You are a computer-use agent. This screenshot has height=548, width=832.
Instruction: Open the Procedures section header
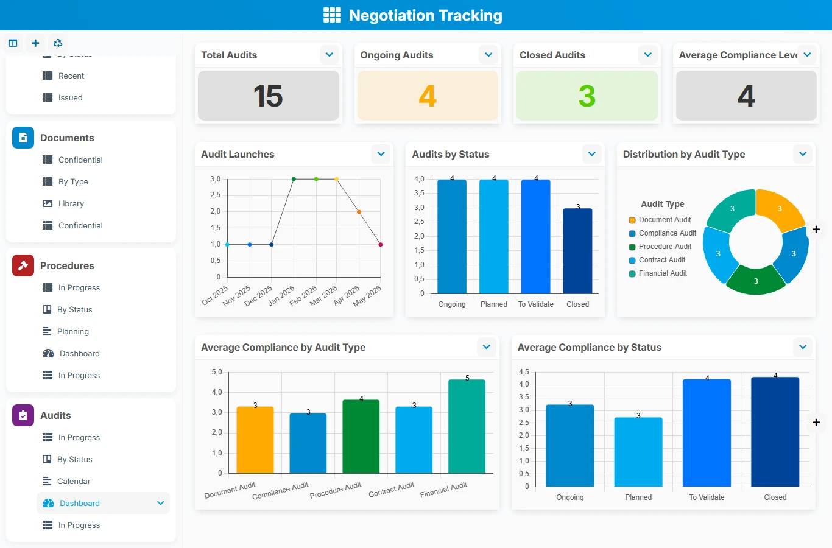(x=67, y=265)
